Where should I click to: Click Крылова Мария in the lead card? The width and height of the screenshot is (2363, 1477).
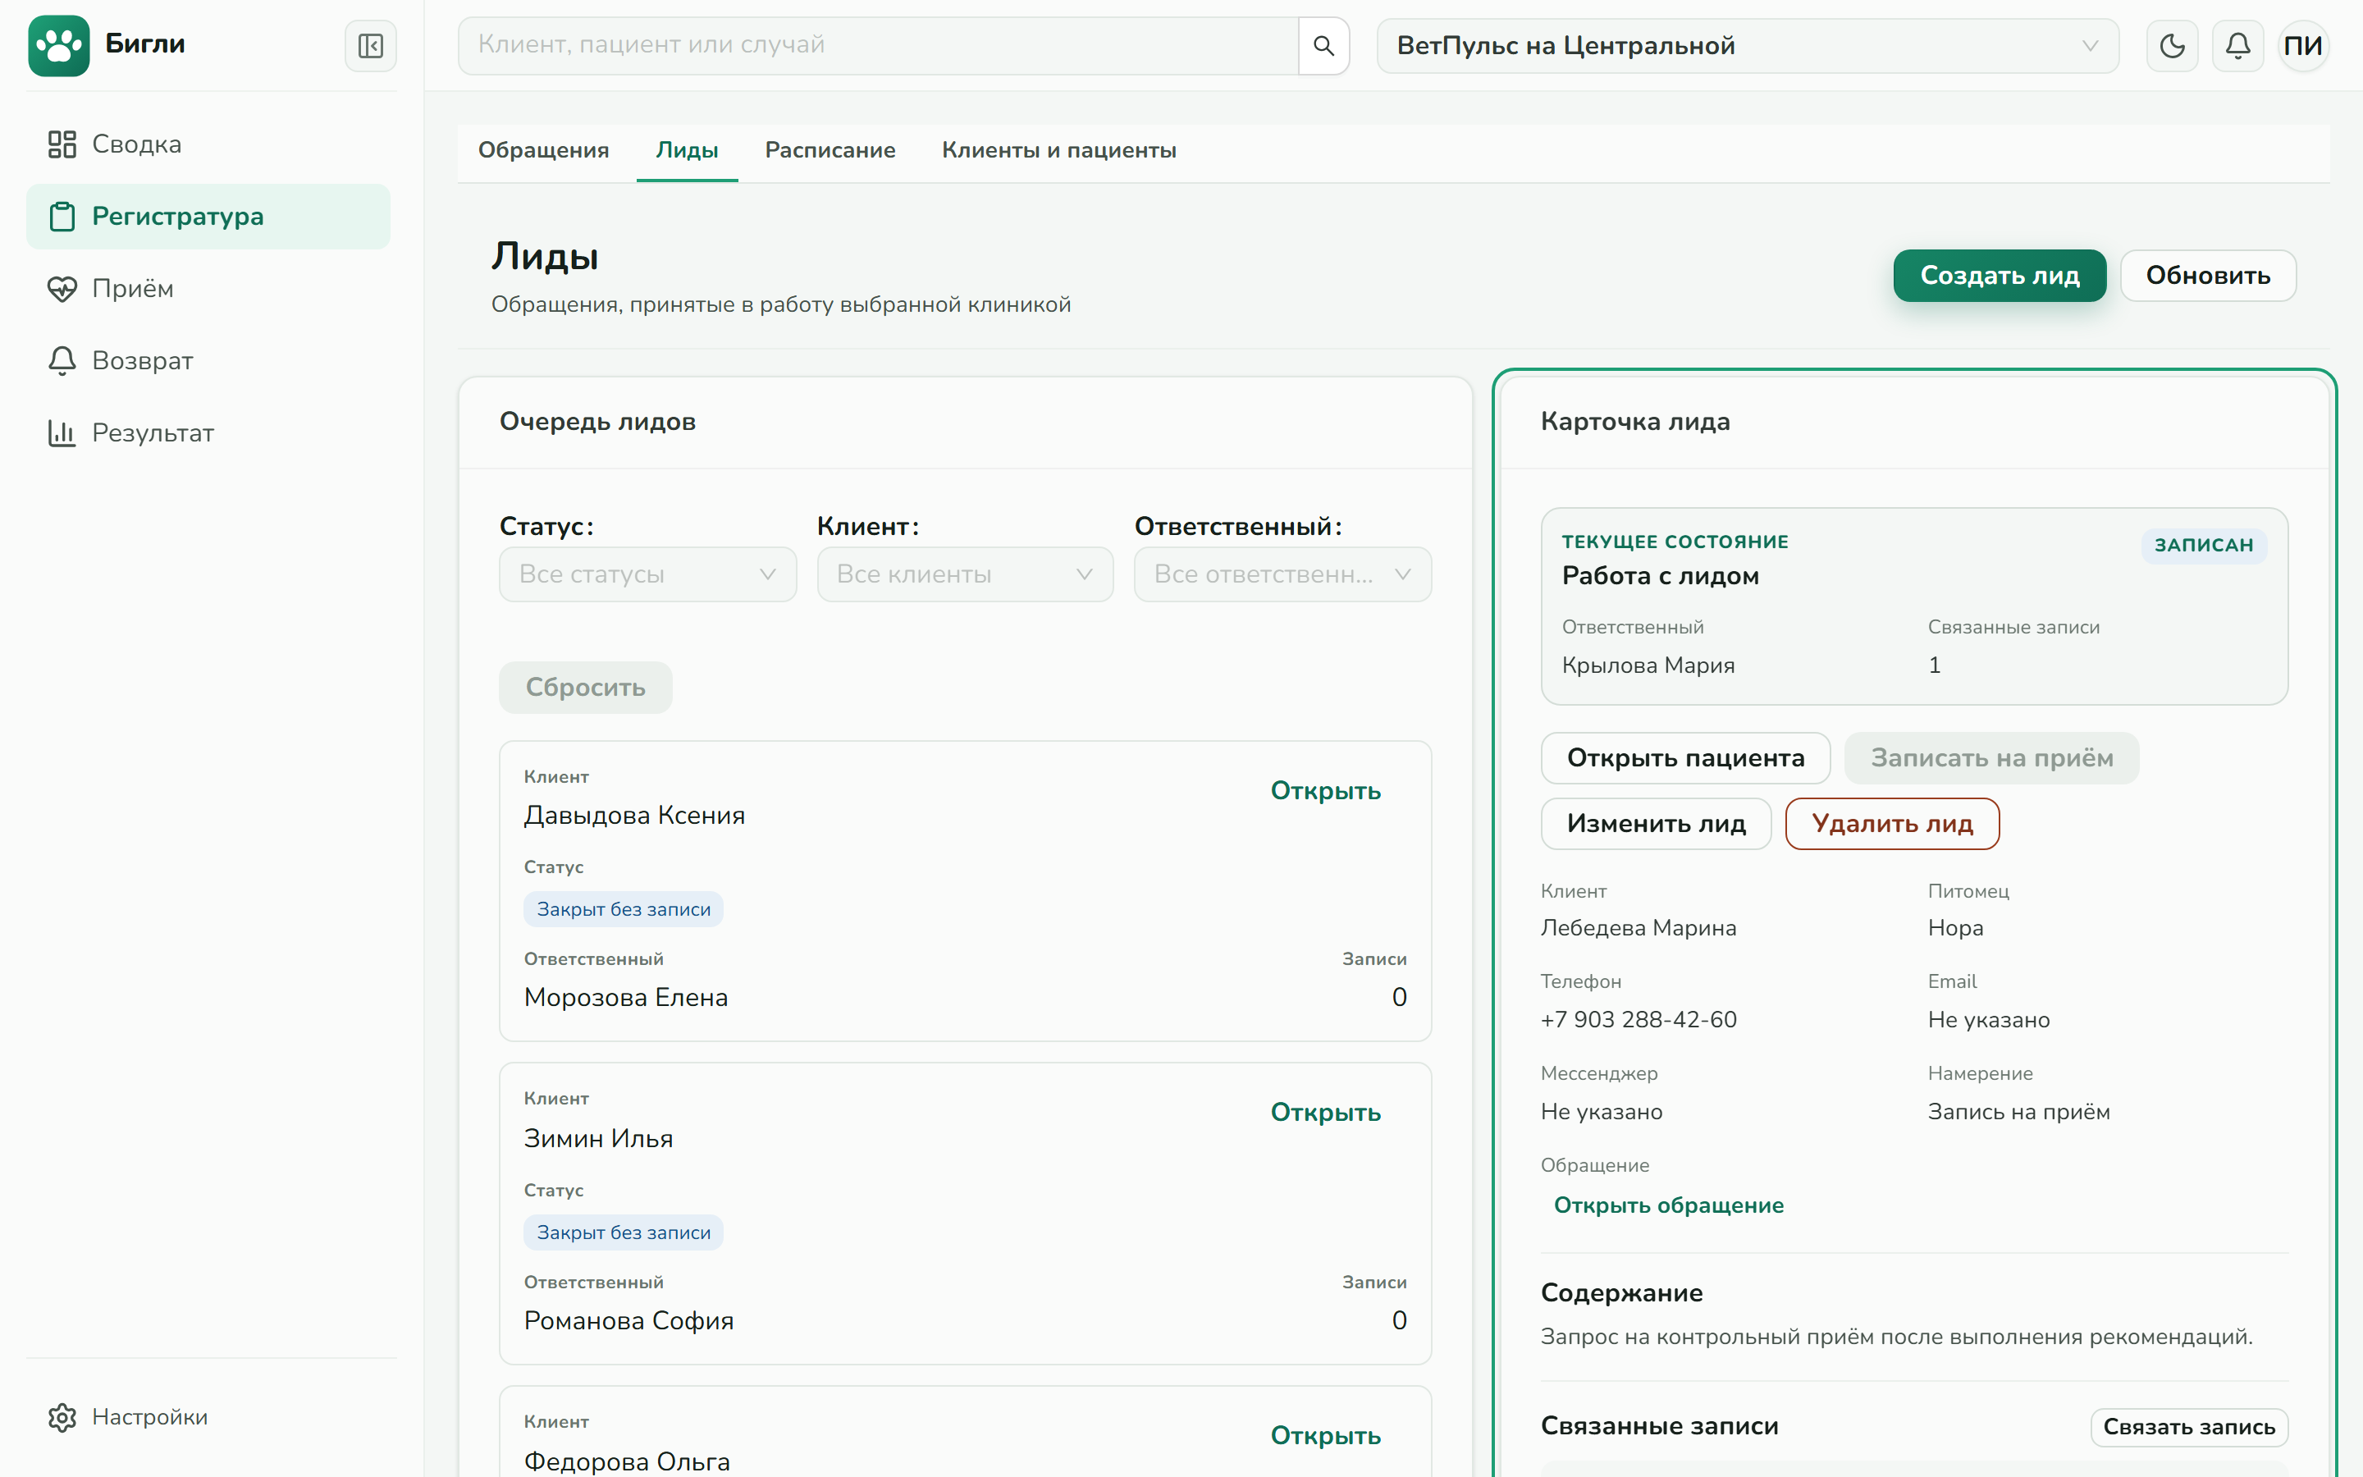[1648, 665]
